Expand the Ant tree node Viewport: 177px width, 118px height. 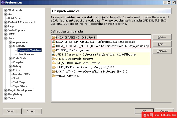click(5, 14)
